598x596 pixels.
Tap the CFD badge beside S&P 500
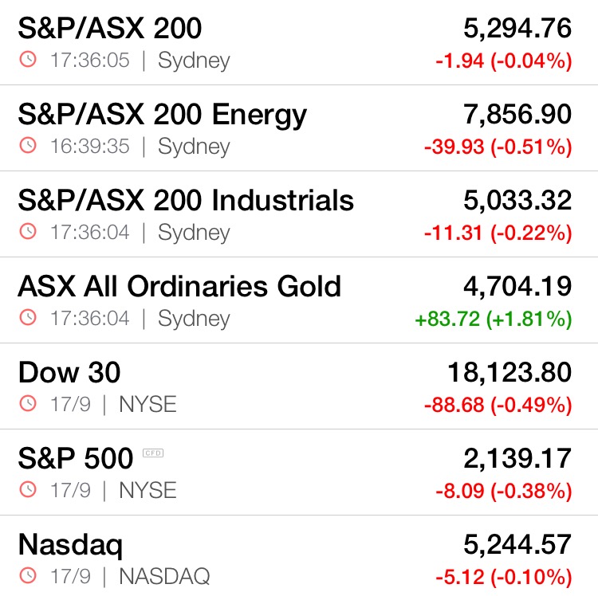[x=153, y=453]
